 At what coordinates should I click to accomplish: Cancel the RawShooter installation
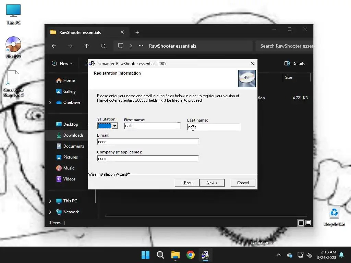[243, 183]
